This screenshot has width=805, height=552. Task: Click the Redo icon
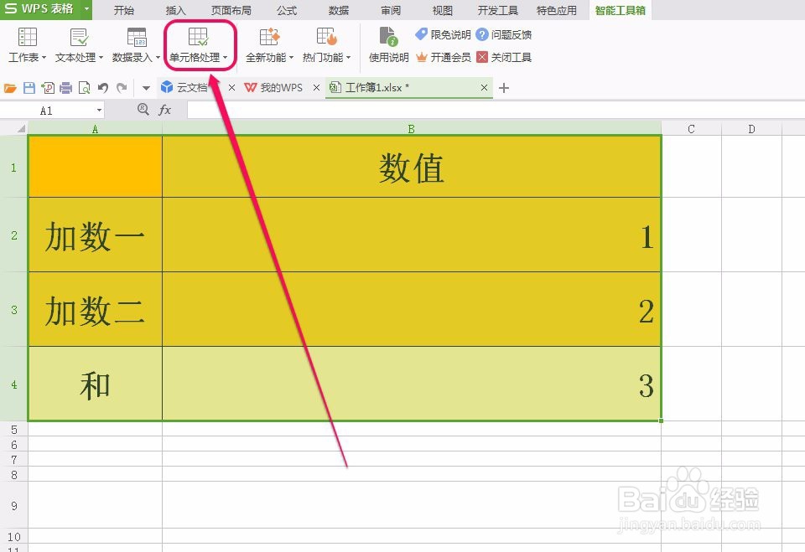pos(120,87)
